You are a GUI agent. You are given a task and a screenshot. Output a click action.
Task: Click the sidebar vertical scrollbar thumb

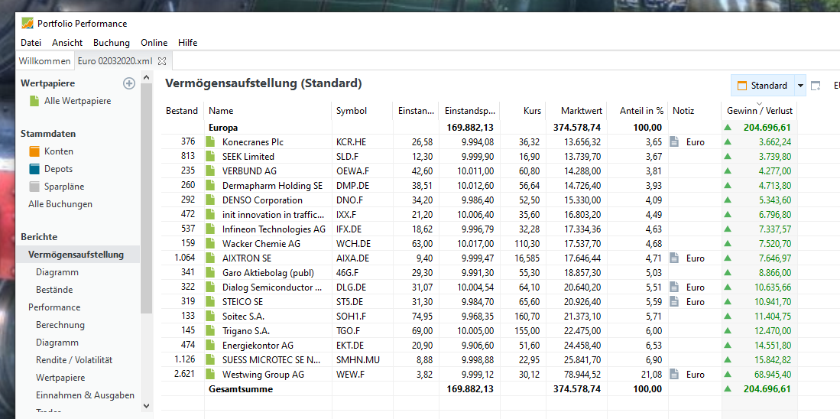tap(147, 198)
